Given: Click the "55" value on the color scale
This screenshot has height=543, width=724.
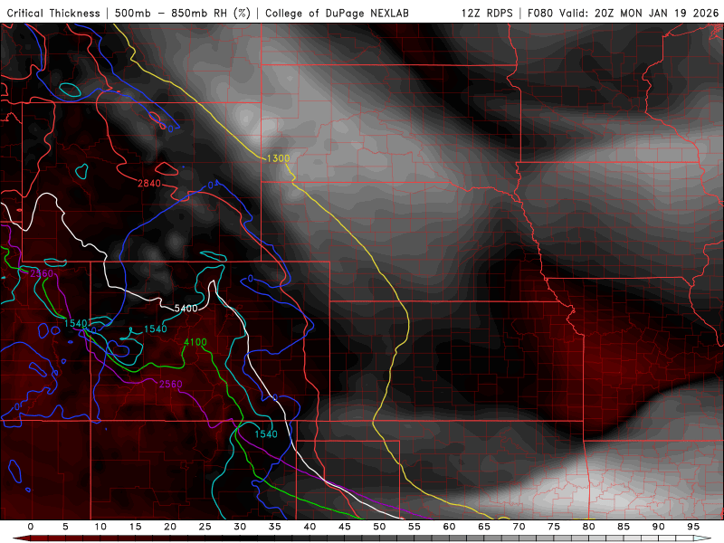Looking at the screenshot, I should pyautogui.click(x=414, y=527).
